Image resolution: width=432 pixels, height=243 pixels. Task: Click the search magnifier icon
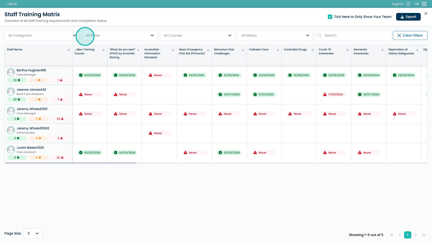319,35
